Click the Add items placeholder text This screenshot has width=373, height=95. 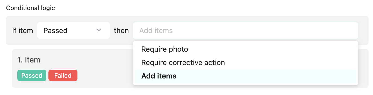click(x=156, y=30)
